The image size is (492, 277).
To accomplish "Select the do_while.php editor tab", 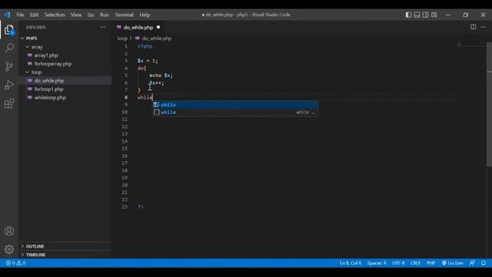I will click(x=138, y=28).
